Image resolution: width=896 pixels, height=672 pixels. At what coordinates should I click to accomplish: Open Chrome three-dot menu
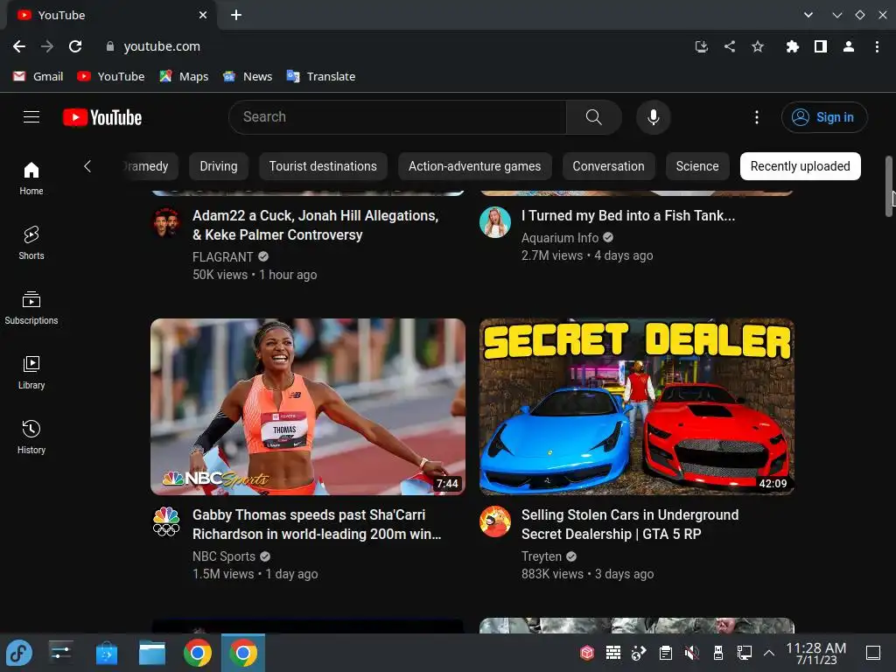(877, 46)
